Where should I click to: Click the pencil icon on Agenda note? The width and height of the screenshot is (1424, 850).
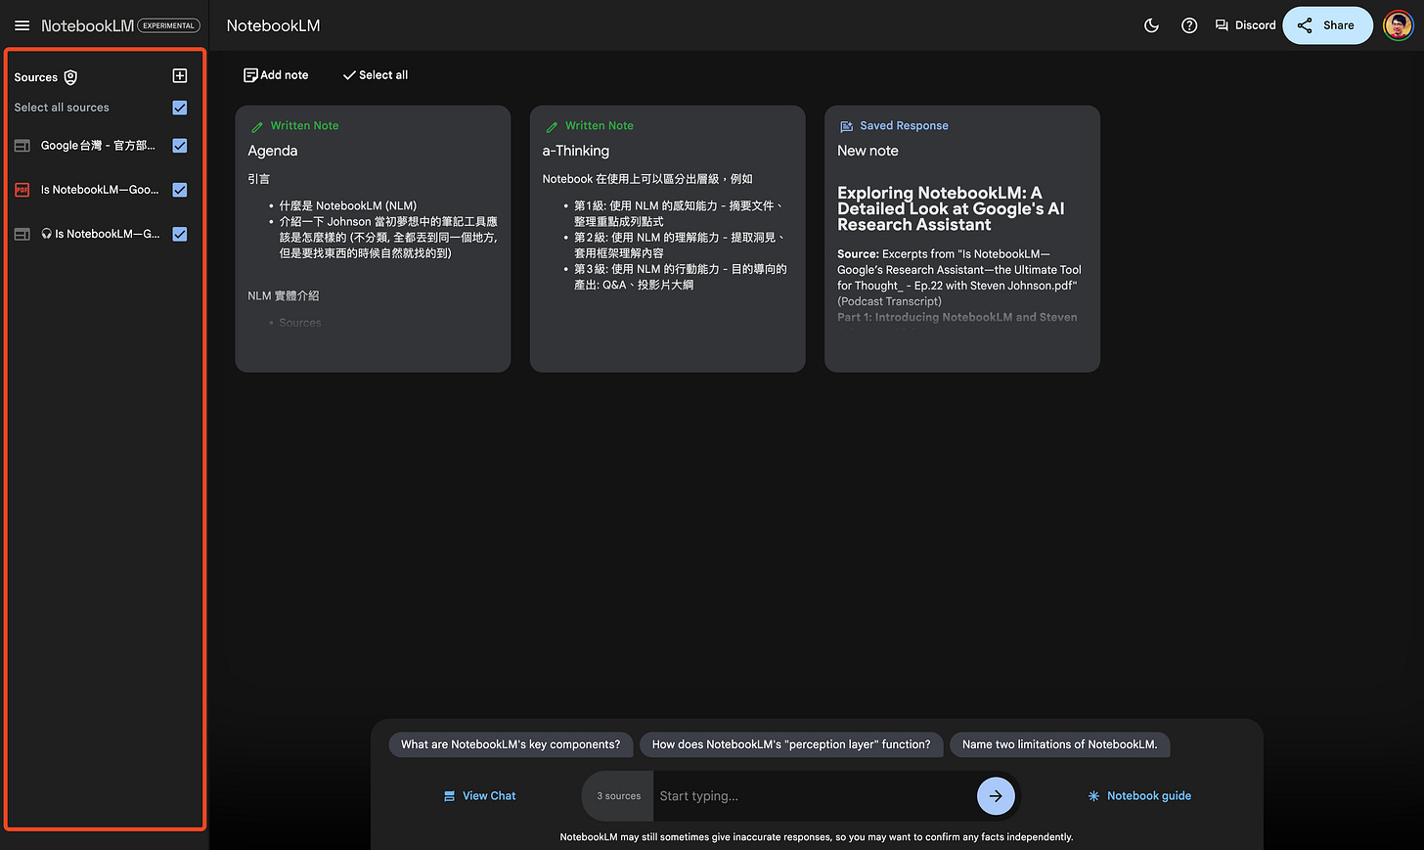click(x=257, y=126)
